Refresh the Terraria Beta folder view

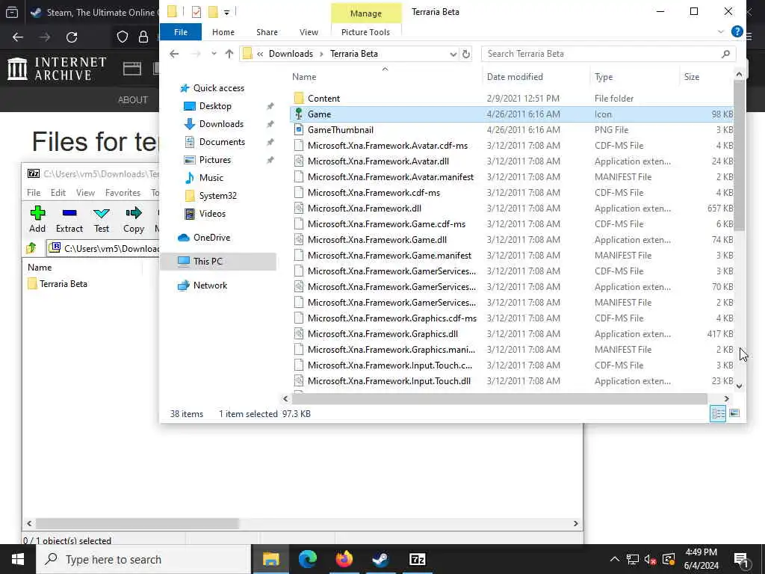pos(466,54)
